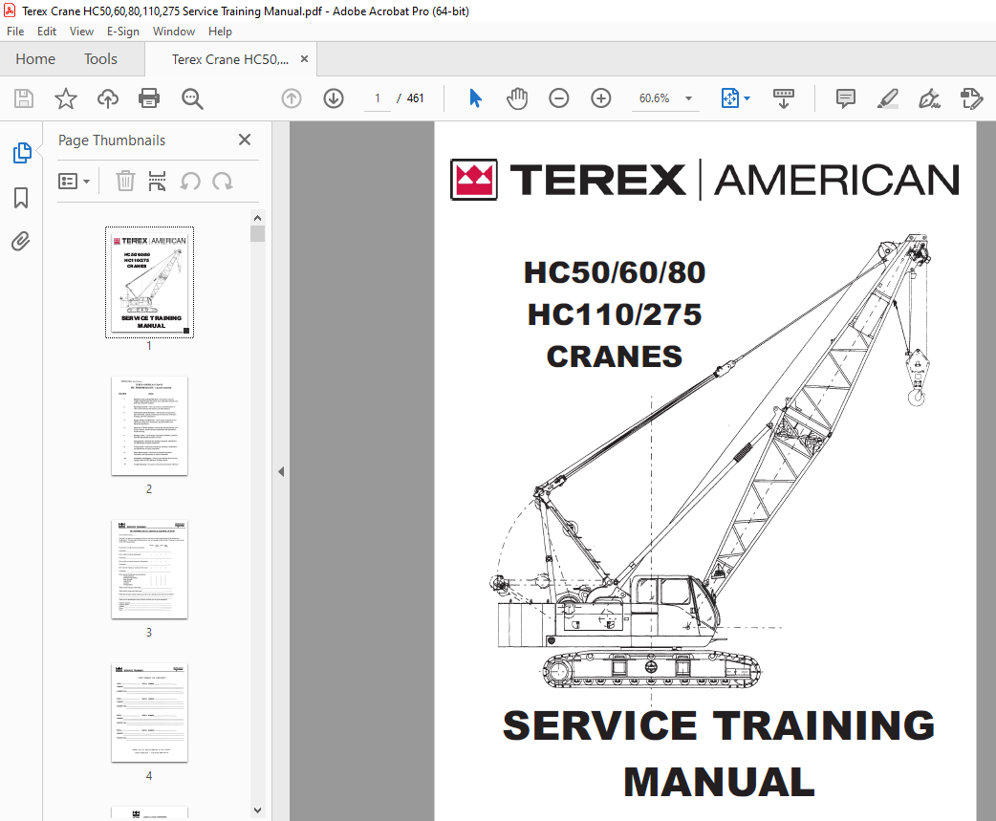Select the Terex Crane HC50 document tab

(x=230, y=59)
